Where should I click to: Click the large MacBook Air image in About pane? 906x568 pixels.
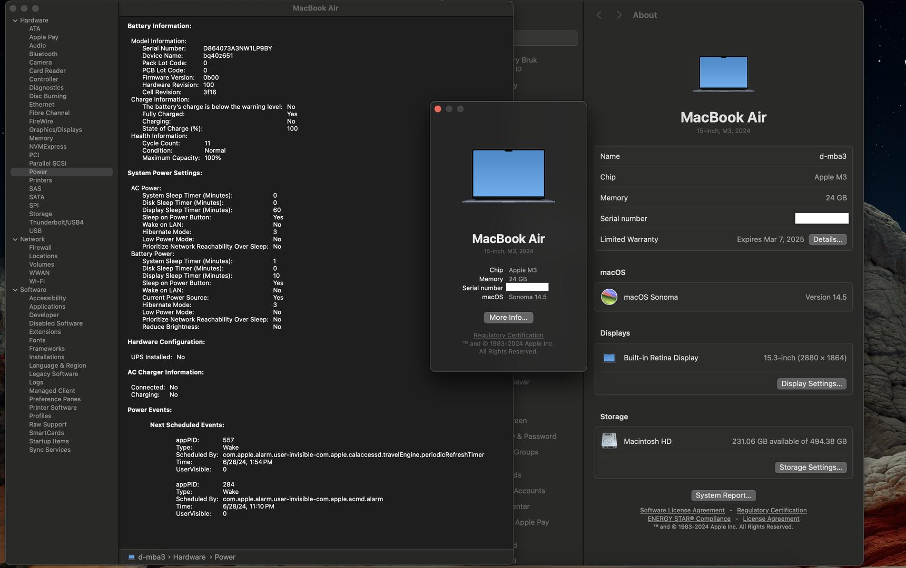pyautogui.click(x=723, y=74)
